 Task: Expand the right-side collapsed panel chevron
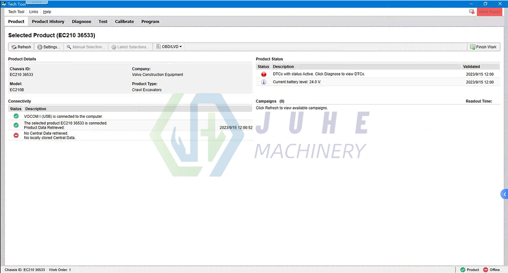pyautogui.click(x=504, y=194)
